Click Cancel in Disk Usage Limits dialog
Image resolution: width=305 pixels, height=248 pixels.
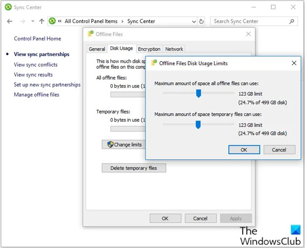279,150
